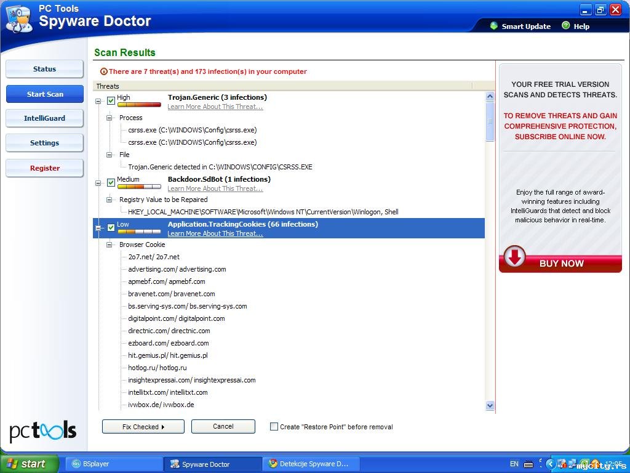Select the intellitxt.com cookie entry
Screen dimensions: 630x473
point(168,392)
